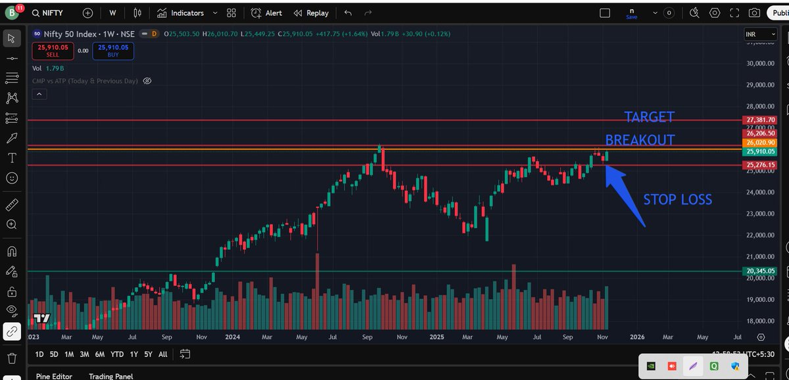The image size is (789, 380).
Task: Select the 3M time range
Action: tap(84, 354)
